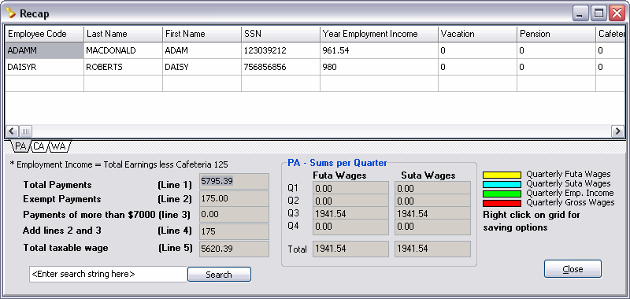Click the Exempt Payments field 175.00
The image size is (630, 299).
234,198
